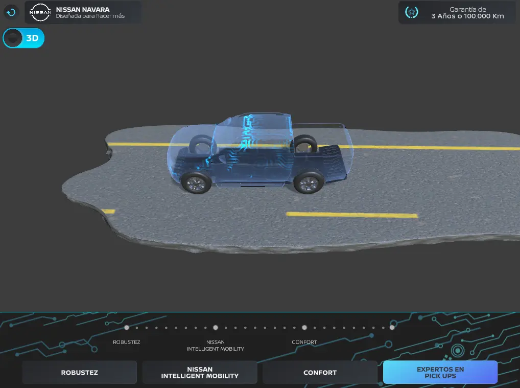Jump to CONFORT timeline marker dot

304,328
